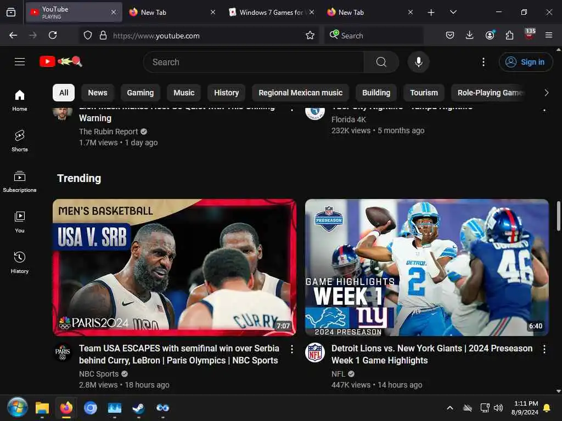Open YouTube settings three-dot menu
562x421 pixels.
pos(483,62)
